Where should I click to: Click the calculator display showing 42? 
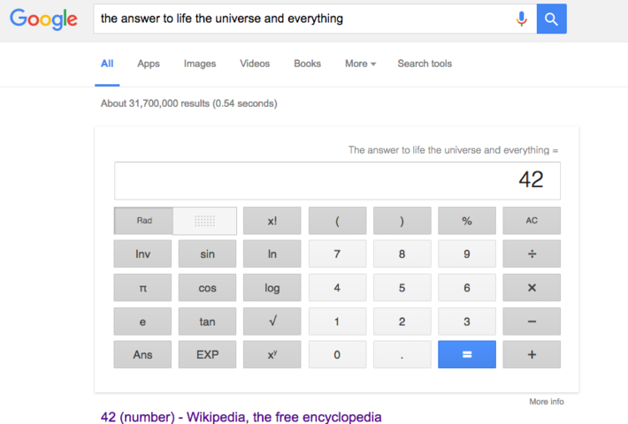[337, 180]
